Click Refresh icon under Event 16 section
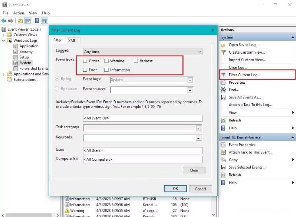Screen dimensions: 296x217 click(223, 175)
